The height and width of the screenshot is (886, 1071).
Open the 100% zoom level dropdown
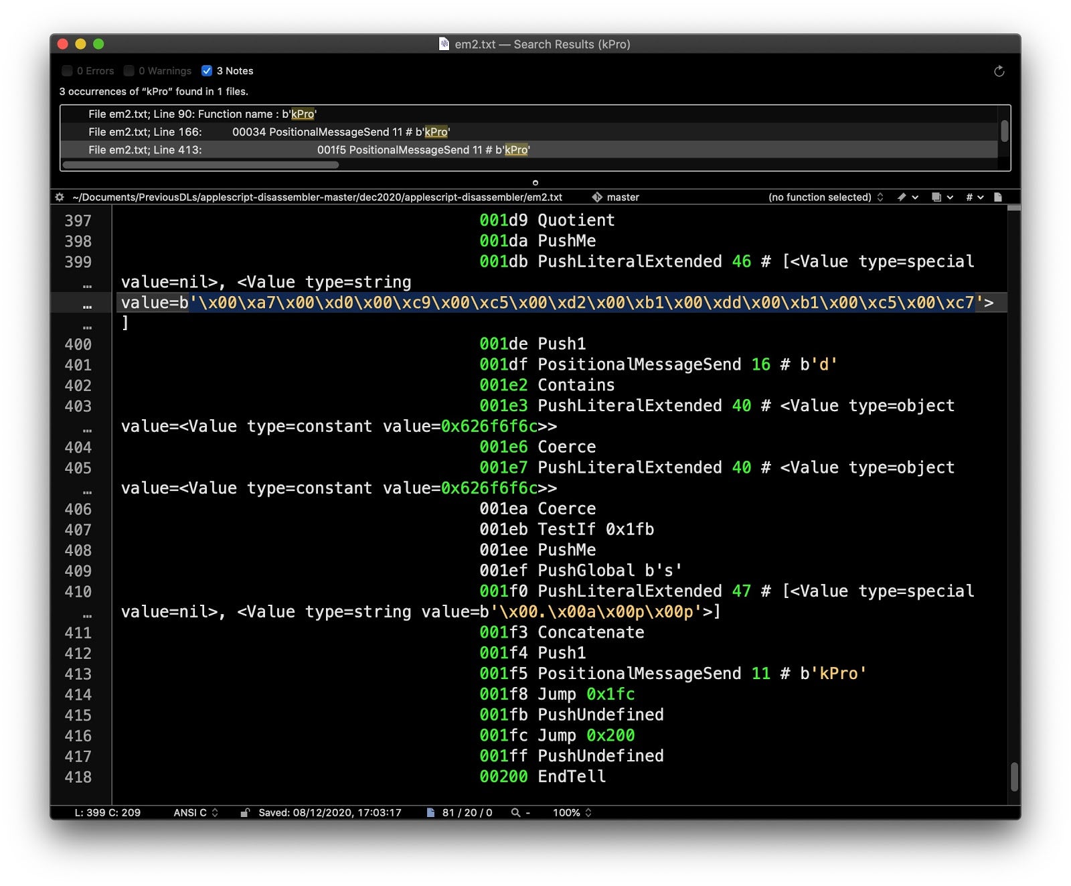pos(572,812)
